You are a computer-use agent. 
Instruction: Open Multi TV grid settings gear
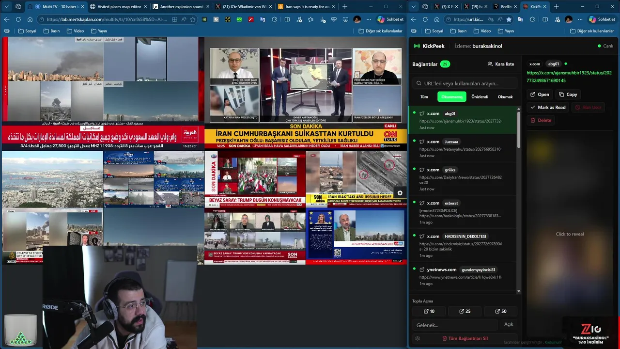400,193
